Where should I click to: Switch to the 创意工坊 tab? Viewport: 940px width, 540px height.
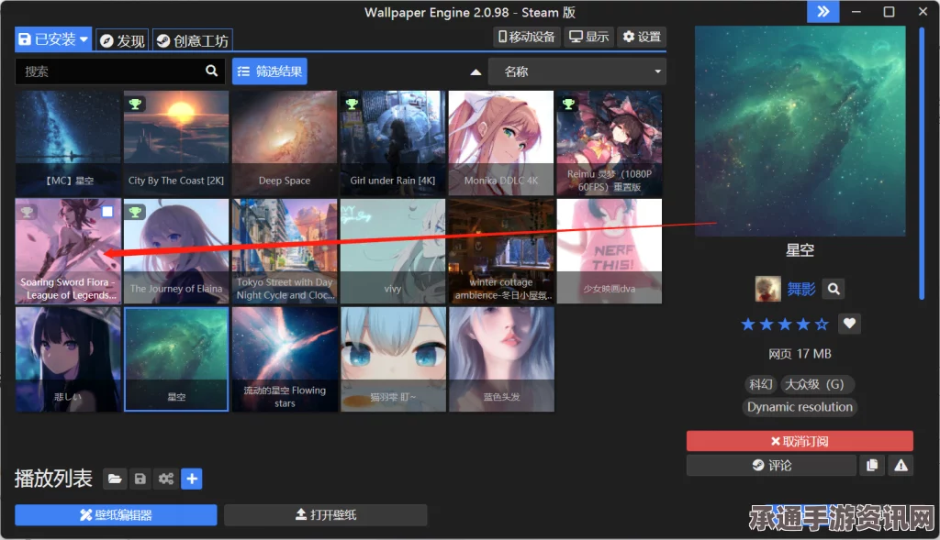click(193, 40)
